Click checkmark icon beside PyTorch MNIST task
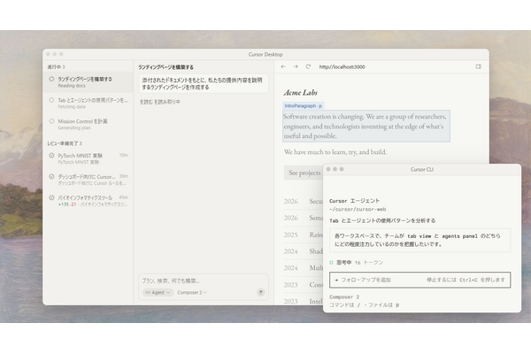Image resolution: width=531 pixels, height=354 pixels. 51,157
